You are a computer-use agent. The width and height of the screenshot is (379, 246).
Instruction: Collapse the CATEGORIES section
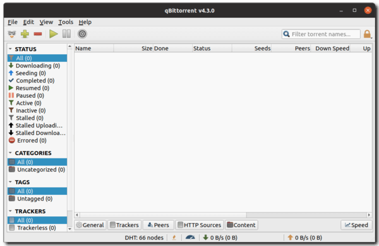click(x=10, y=153)
